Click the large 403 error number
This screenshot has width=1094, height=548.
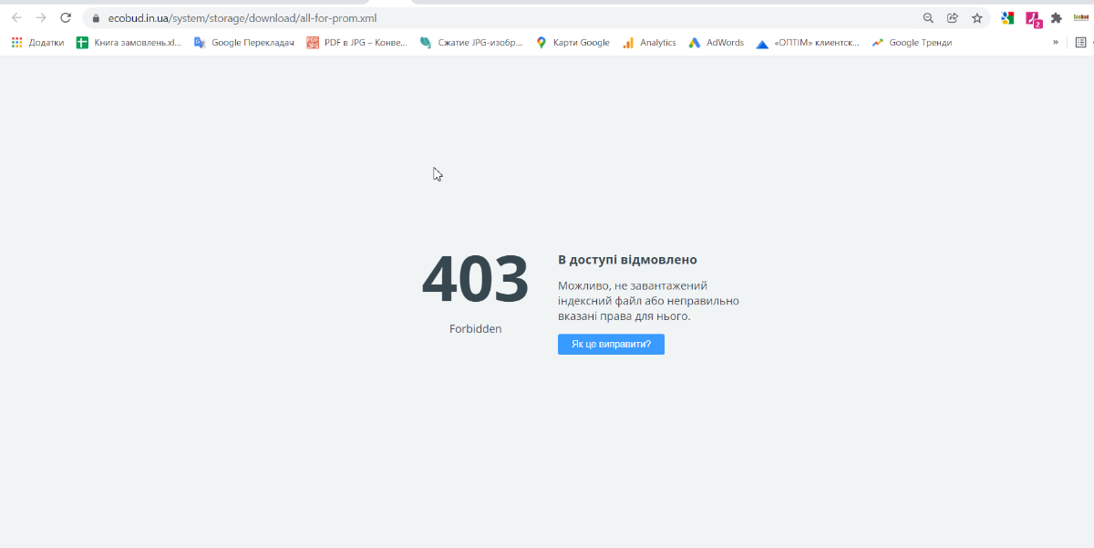[x=475, y=279]
